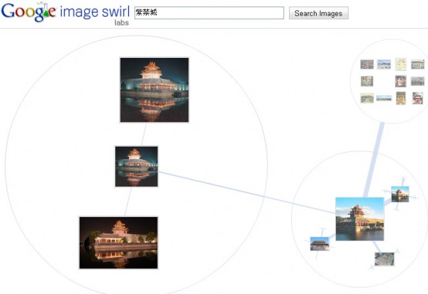Click the search box containing 紫禁城
428x294 pixels.
[209, 13]
